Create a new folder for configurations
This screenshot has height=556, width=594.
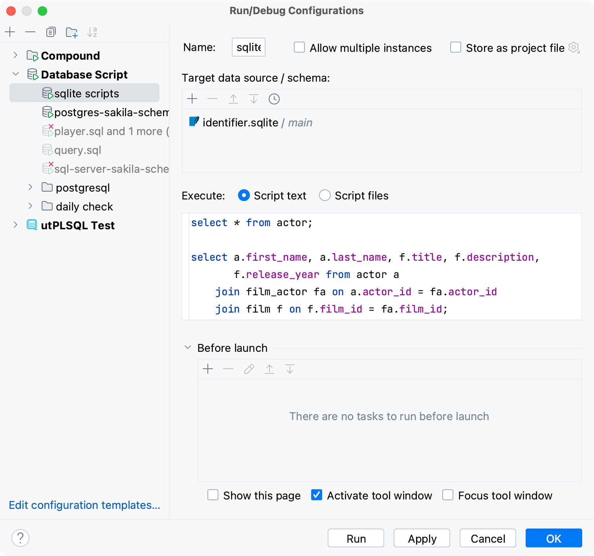click(71, 32)
